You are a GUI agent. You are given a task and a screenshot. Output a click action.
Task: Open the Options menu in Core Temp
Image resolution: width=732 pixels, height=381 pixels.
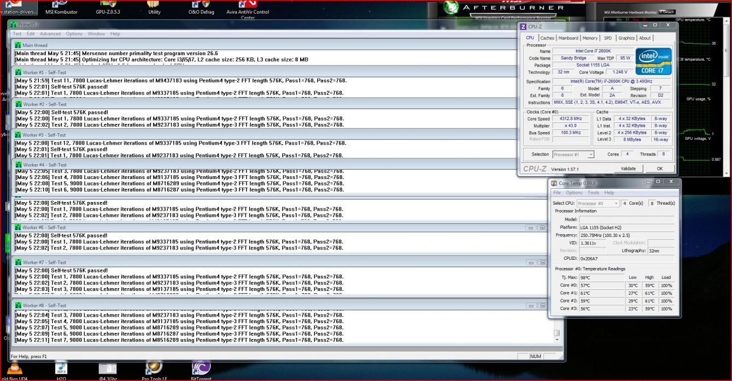pos(574,193)
